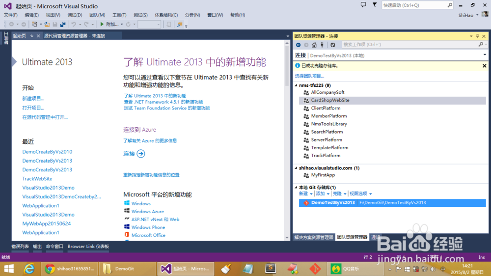Click the red Git app taskbar icon
Image resolution: width=491 pixels, height=276 pixels.
pos(315,269)
